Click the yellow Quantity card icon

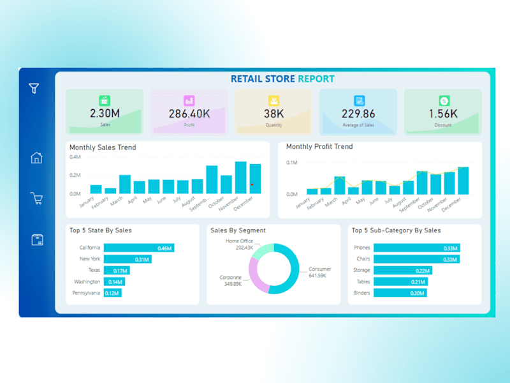(x=273, y=101)
